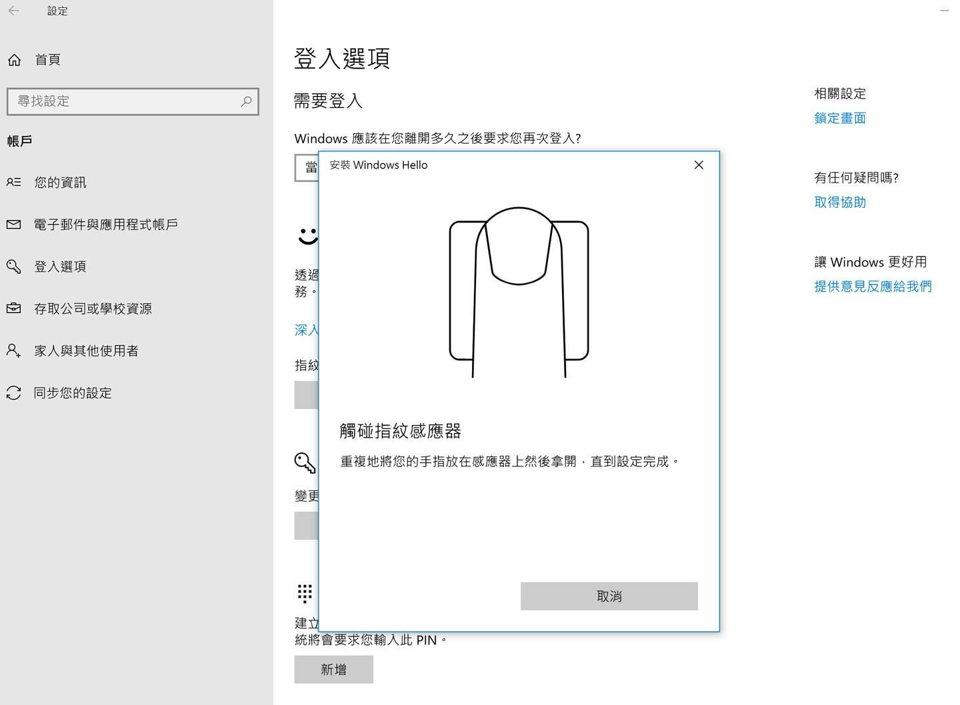Open the sign-in timeout dropdown
Screen dimensions: 960x705
pyautogui.click(x=307, y=168)
